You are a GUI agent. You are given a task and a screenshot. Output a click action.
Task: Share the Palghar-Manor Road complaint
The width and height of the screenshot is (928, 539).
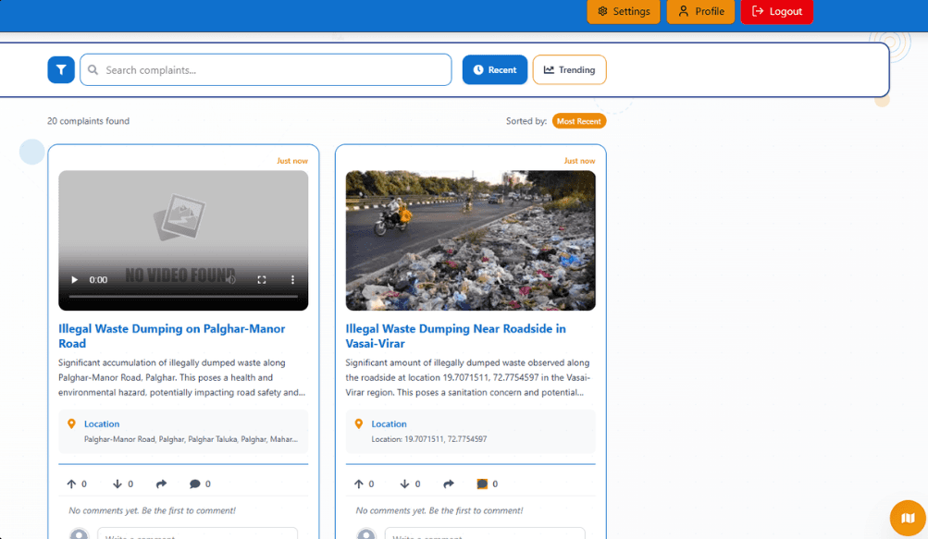(x=161, y=484)
